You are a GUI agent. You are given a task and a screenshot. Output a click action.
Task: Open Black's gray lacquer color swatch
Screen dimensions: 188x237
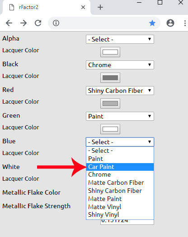coord(110,77)
